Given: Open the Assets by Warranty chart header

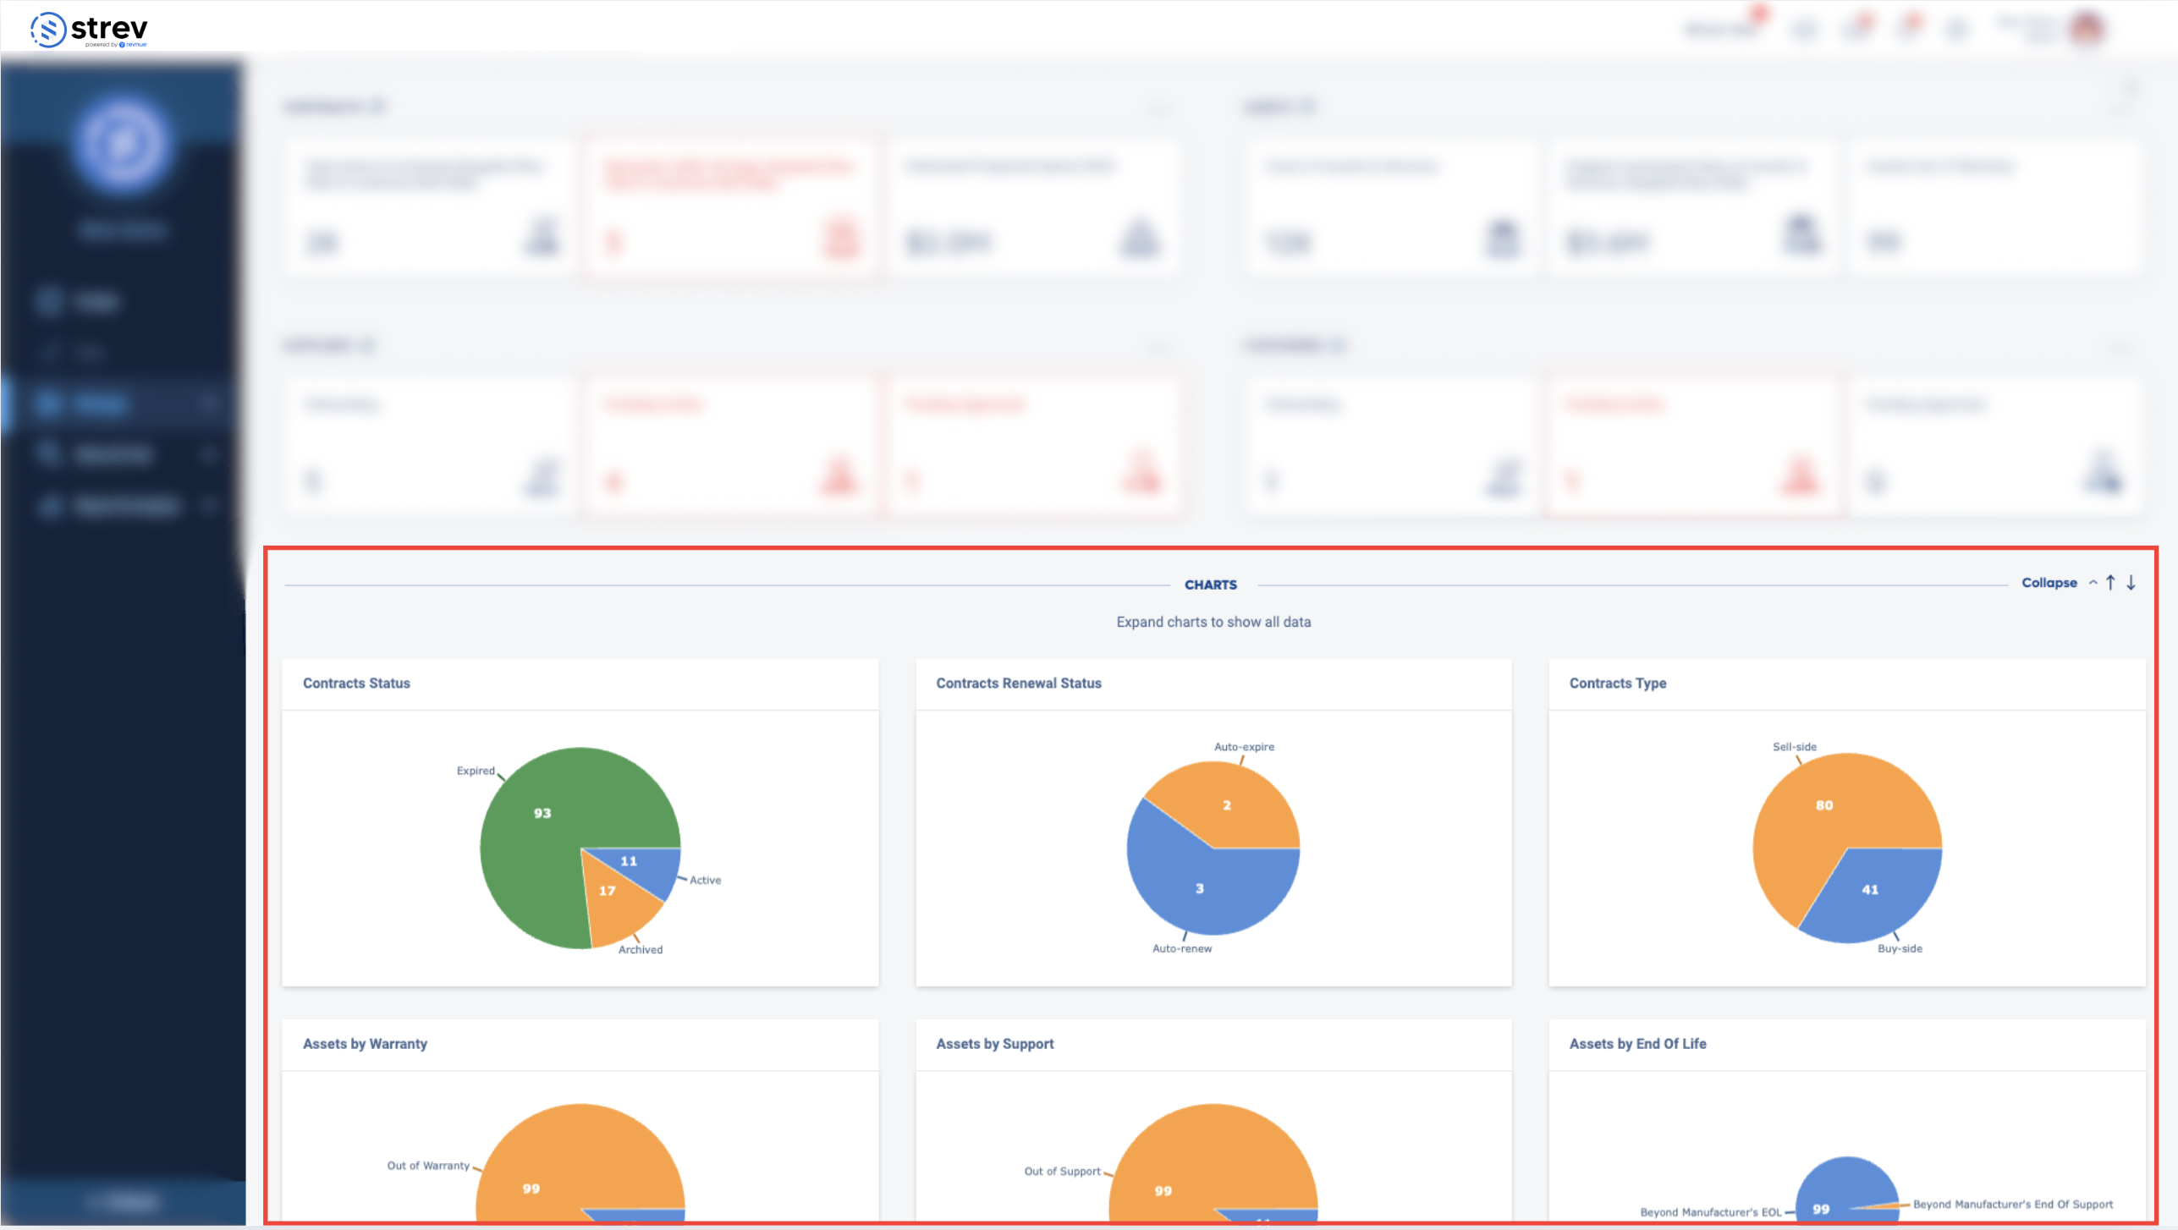Looking at the screenshot, I should (x=365, y=1044).
